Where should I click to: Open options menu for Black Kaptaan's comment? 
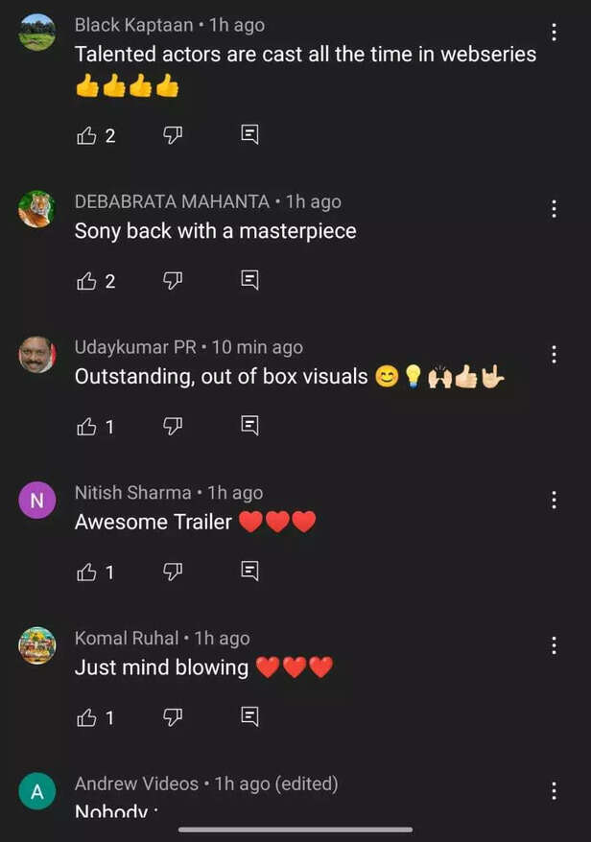tap(554, 33)
